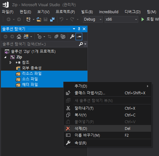This screenshot has height=156, width=159.
Task: Open the x86 platform combo box
Action: [x=121, y=19]
